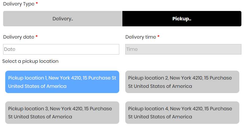Select the blue highlighted pickup location card
This screenshot has width=244, height=128.
point(62,82)
